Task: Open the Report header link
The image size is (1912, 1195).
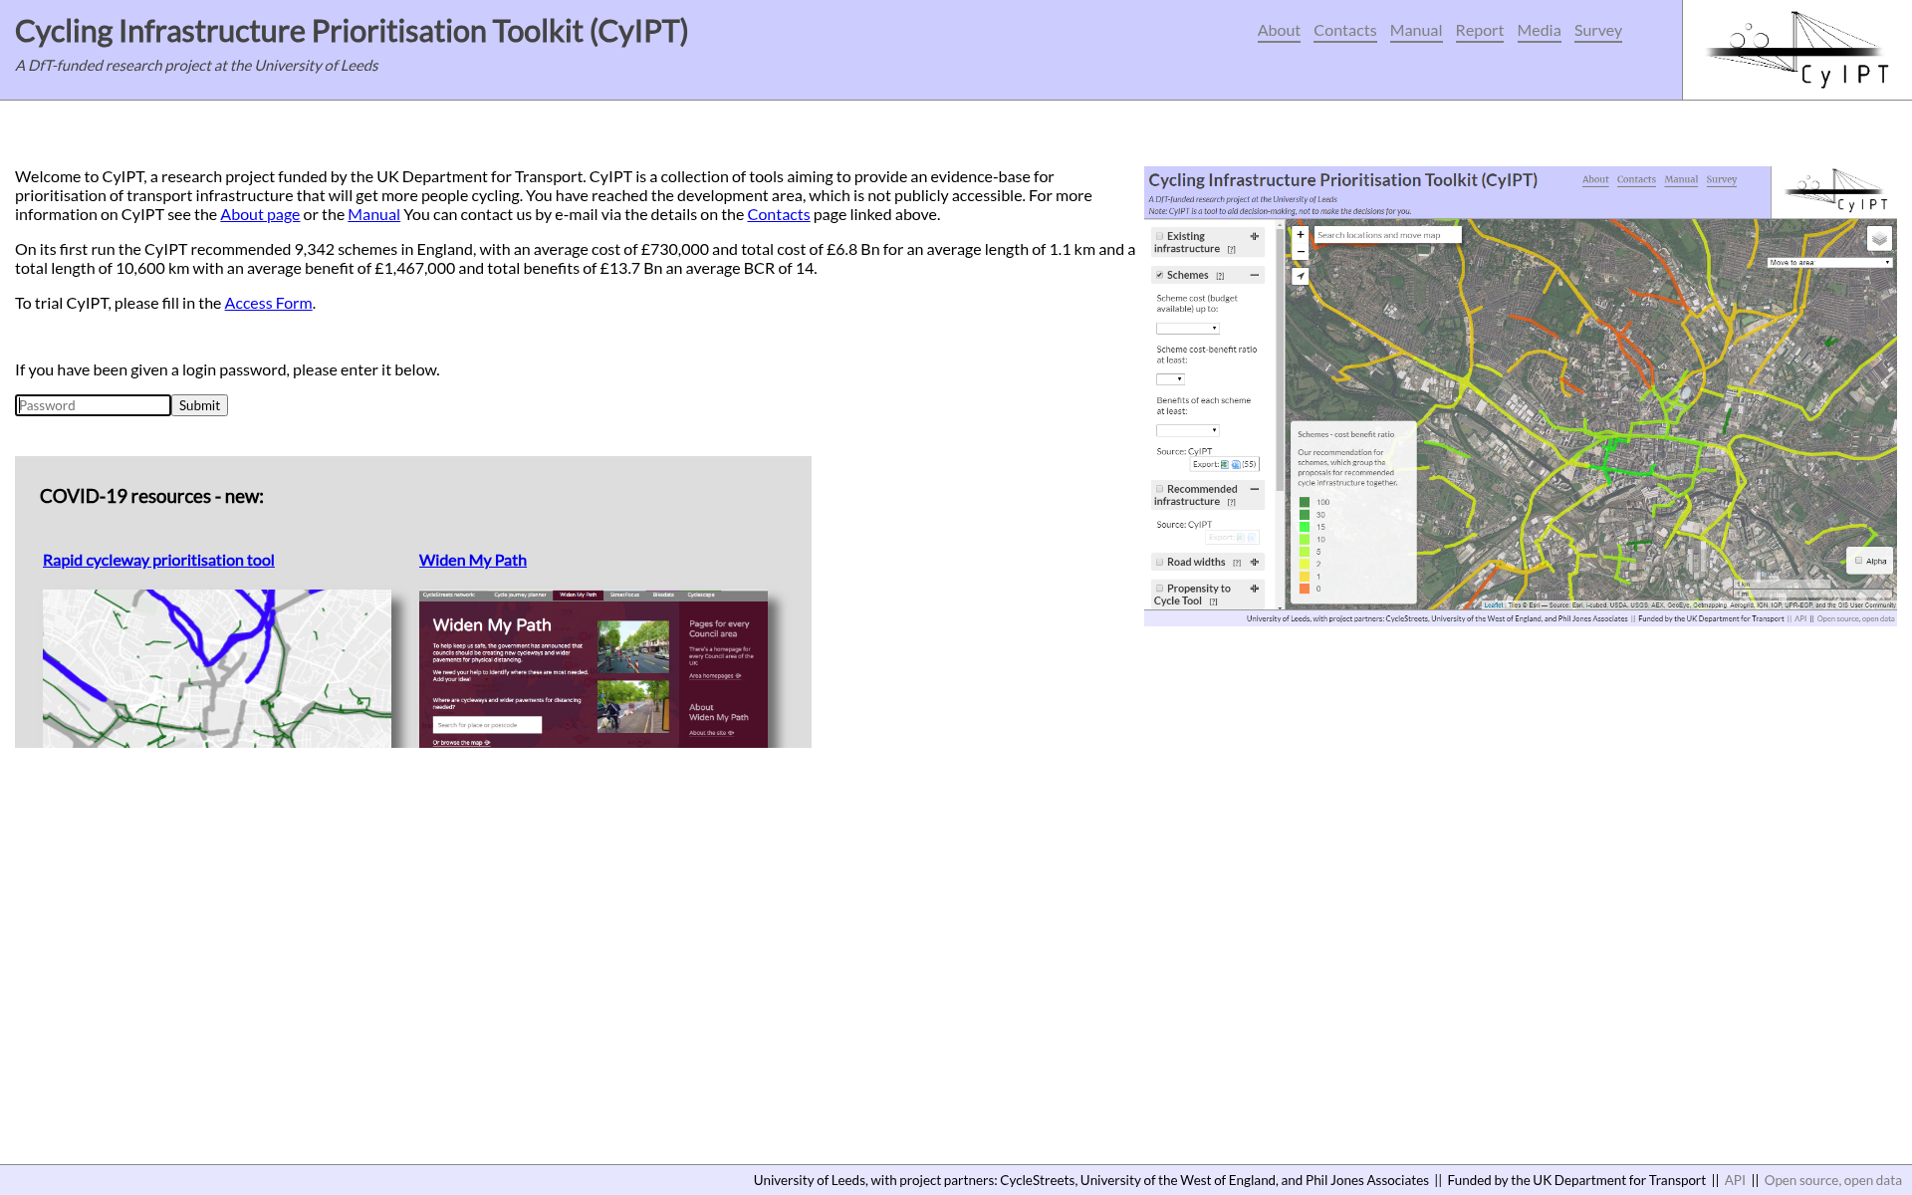Action: point(1479,31)
